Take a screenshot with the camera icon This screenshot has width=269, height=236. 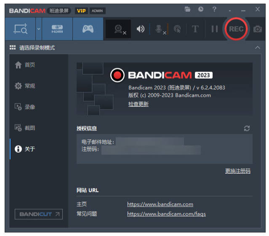pyautogui.click(x=257, y=29)
